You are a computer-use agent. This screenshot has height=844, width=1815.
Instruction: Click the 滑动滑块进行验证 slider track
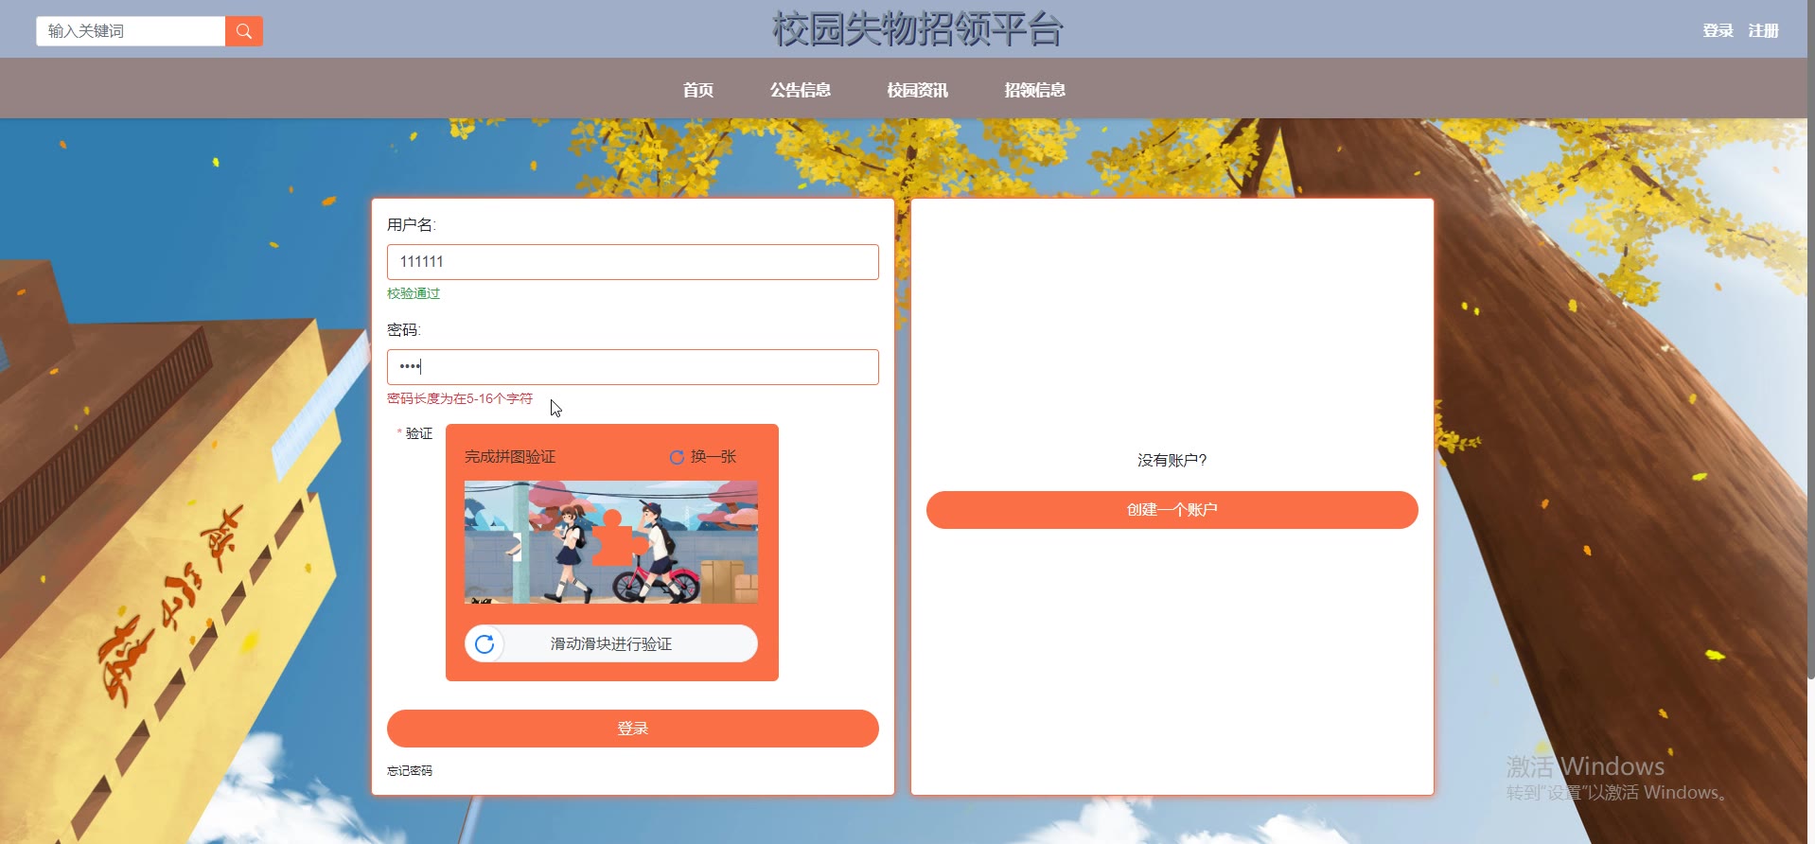coord(611,644)
